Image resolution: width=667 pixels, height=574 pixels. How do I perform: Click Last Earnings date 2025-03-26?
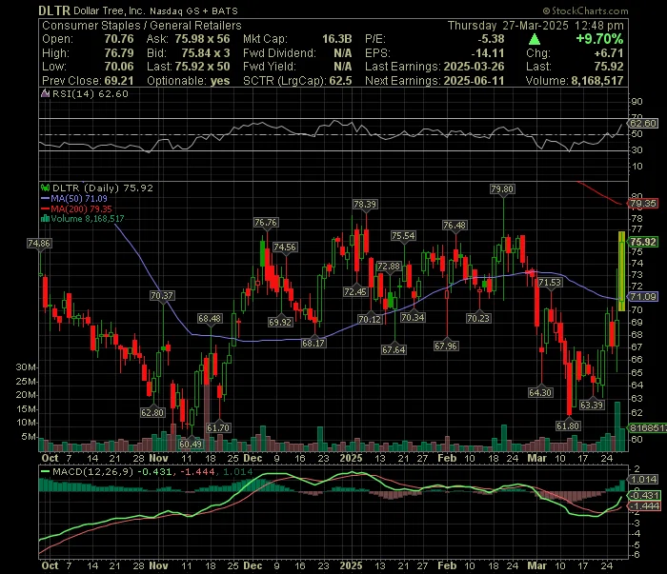pos(474,67)
